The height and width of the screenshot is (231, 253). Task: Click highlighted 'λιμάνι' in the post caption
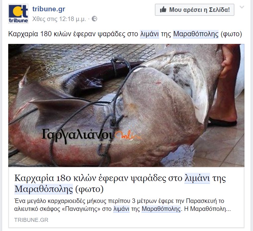[x=149, y=34]
